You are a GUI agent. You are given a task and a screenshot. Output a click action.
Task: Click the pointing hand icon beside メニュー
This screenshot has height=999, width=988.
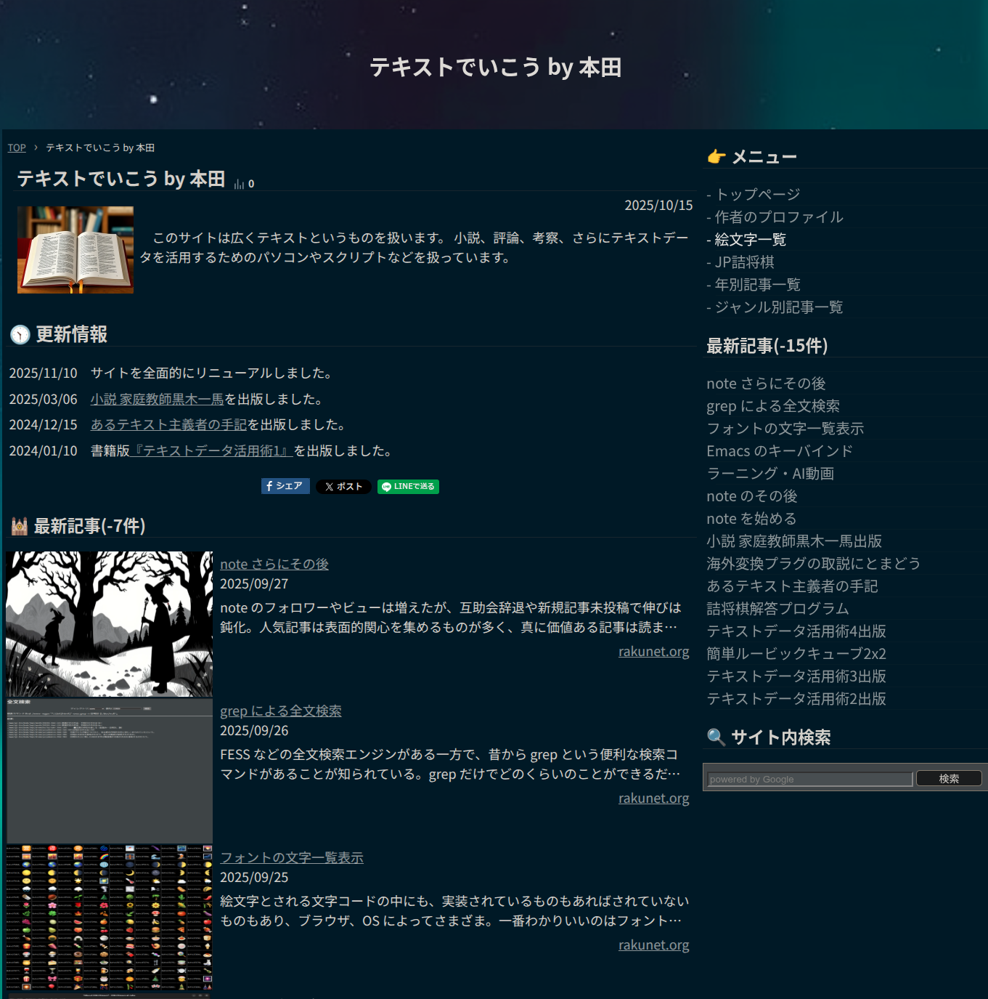tap(716, 157)
